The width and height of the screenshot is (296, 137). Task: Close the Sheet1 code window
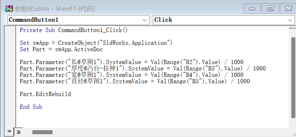[288, 9]
